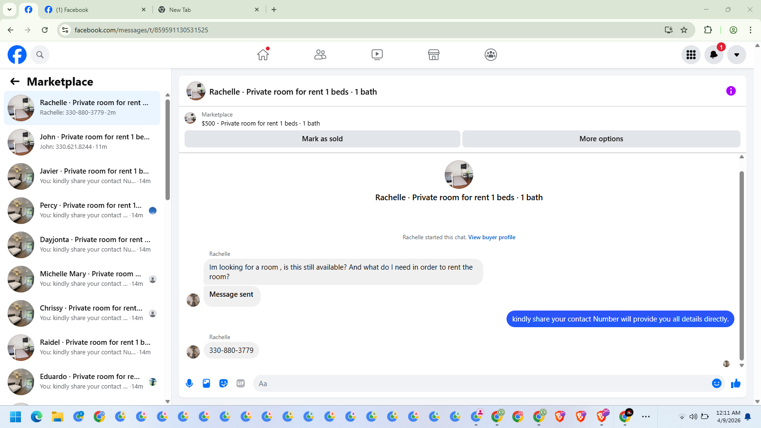Image resolution: width=761 pixels, height=428 pixels.
Task: Click the back arrow beside Marketplace
Action: [15, 81]
